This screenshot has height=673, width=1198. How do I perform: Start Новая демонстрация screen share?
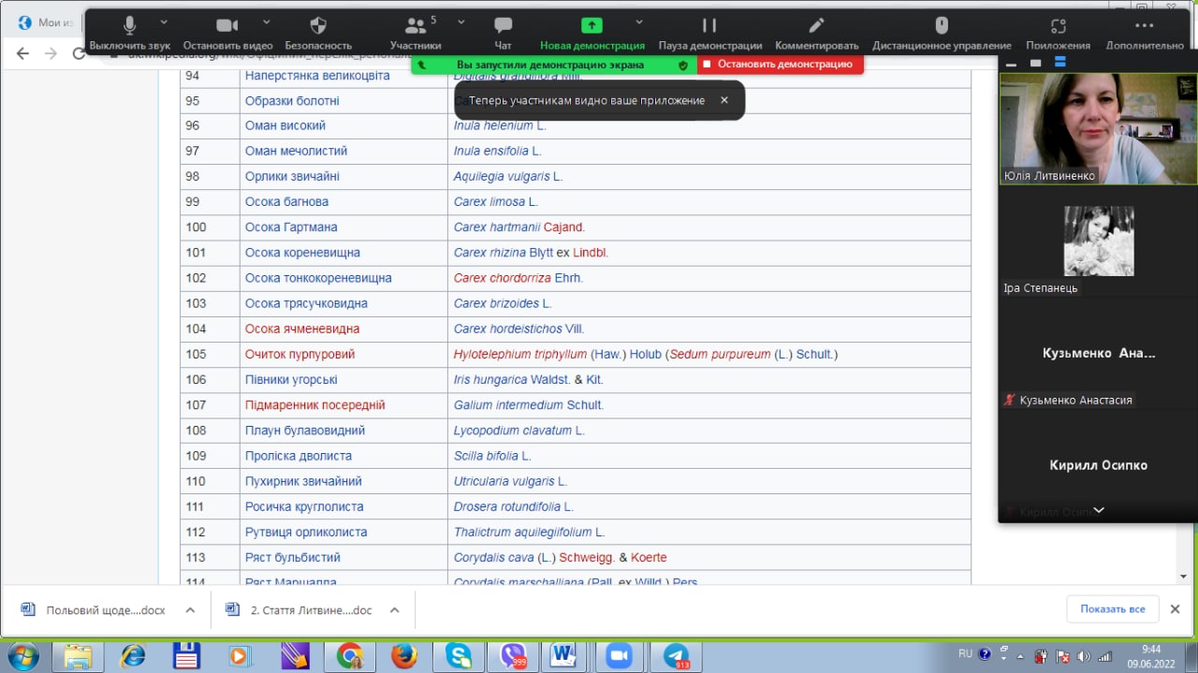(592, 34)
